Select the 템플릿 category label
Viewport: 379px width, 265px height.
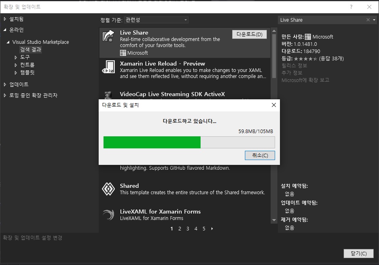(27, 72)
